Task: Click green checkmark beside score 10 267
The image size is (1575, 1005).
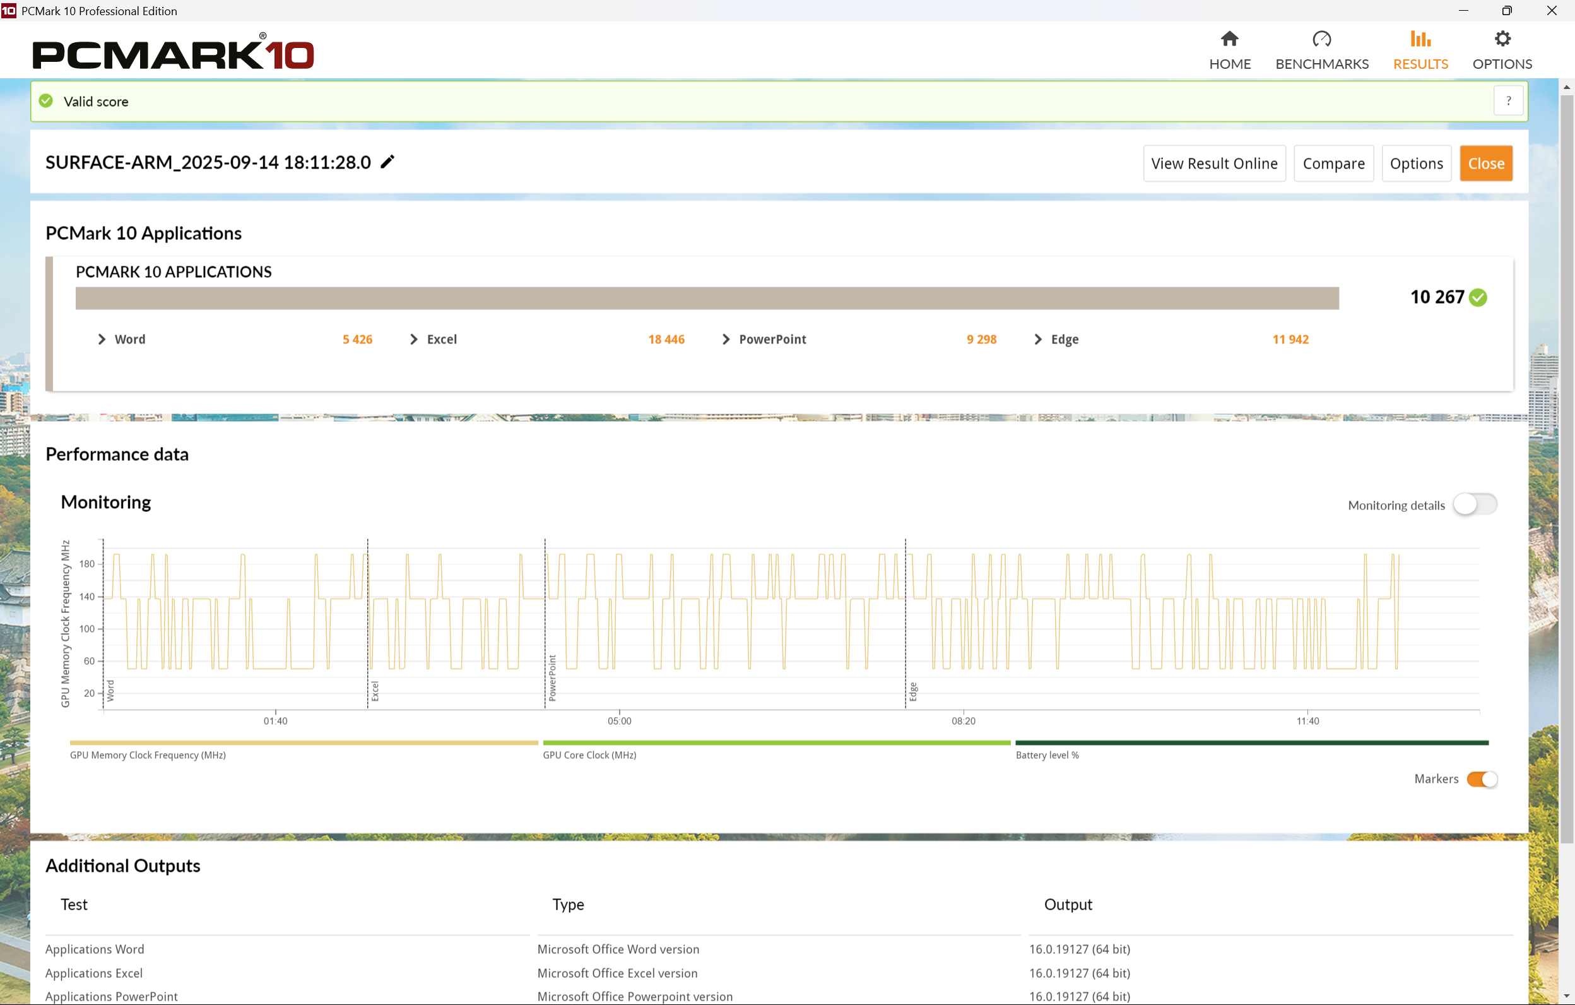Action: tap(1478, 298)
